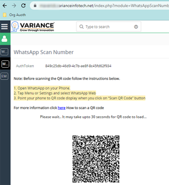Focus the Type to search field
Image resolution: width=169 pixels, height=185 pixels.
[108, 27]
